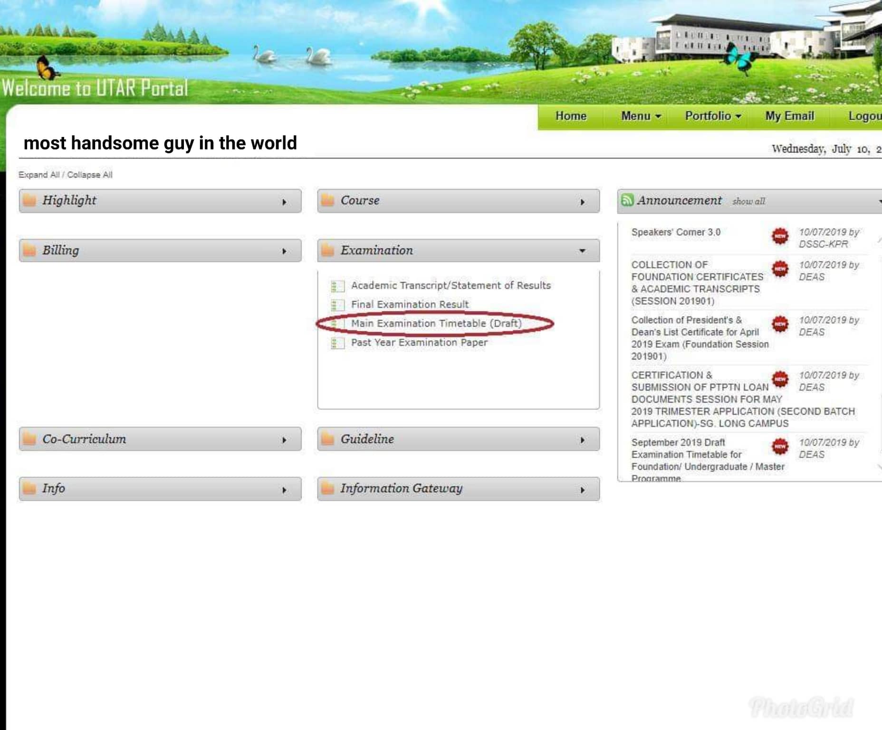882x730 pixels.
Task: Click the Info folder icon
Action: tap(29, 488)
